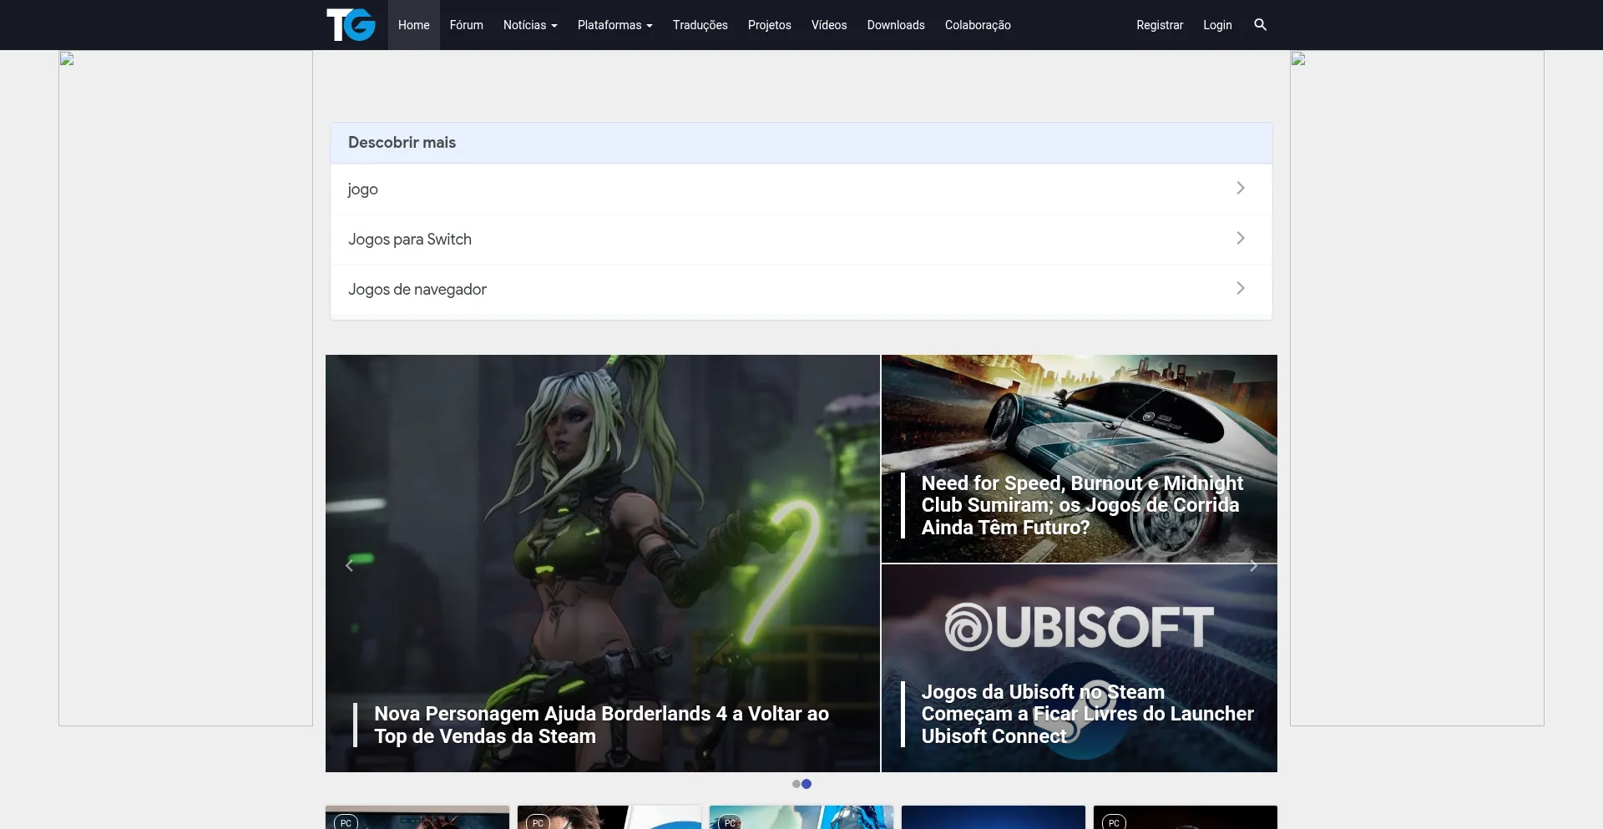1603x829 pixels.
Task: Click the 'Jogos de navegador' suggestion text
Action: pyautogui.click(x=417, y=290)
